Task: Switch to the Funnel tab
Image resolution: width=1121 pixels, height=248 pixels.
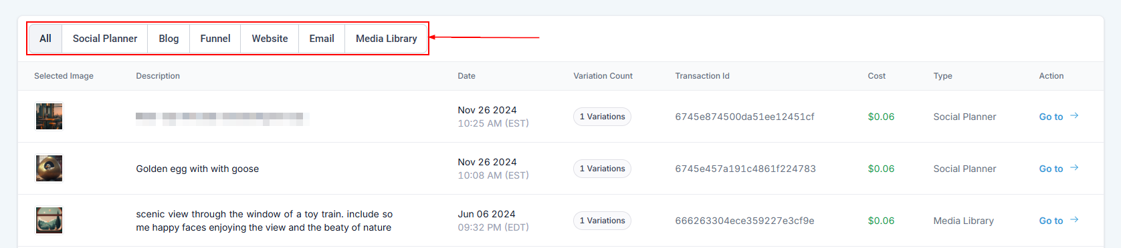Action: click(x=215, y=39)
